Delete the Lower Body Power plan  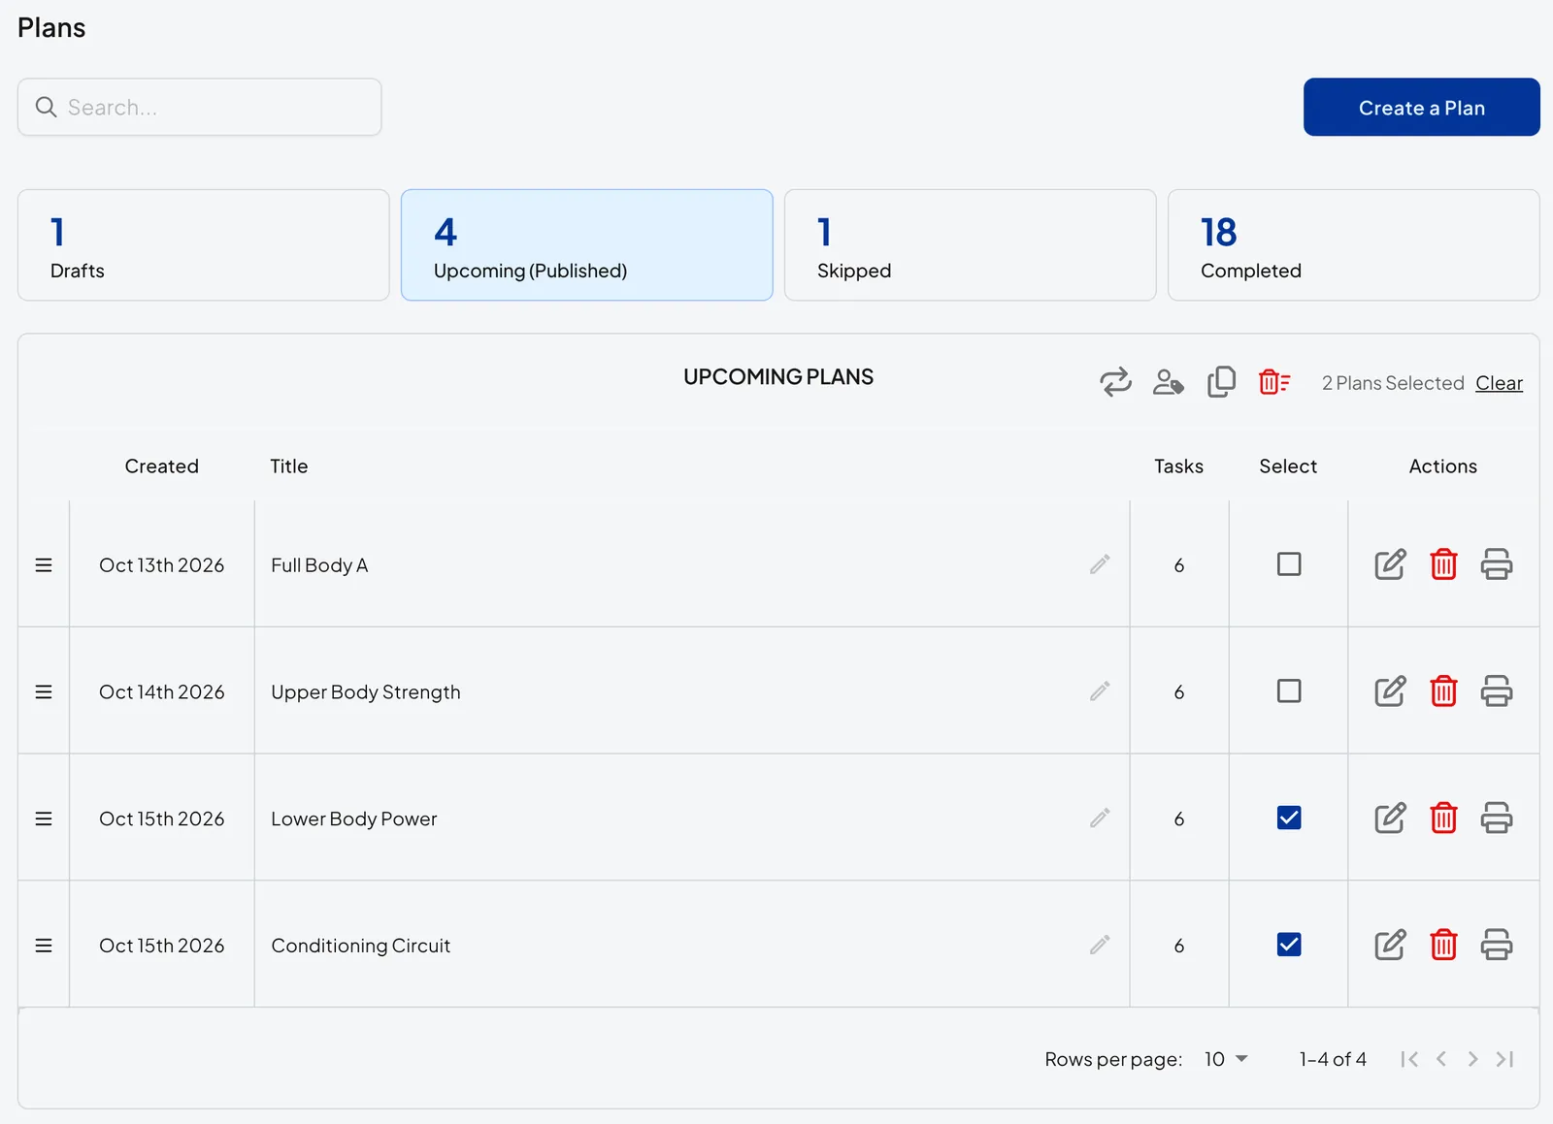coord(1443,819)
